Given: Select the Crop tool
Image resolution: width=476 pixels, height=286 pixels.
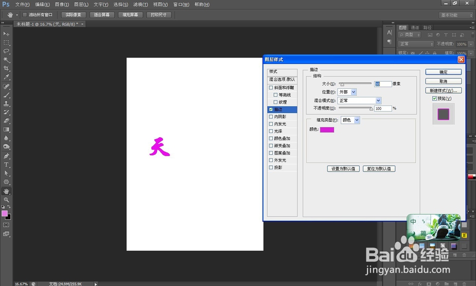Looking at the screenshot, I should (6, 68).
